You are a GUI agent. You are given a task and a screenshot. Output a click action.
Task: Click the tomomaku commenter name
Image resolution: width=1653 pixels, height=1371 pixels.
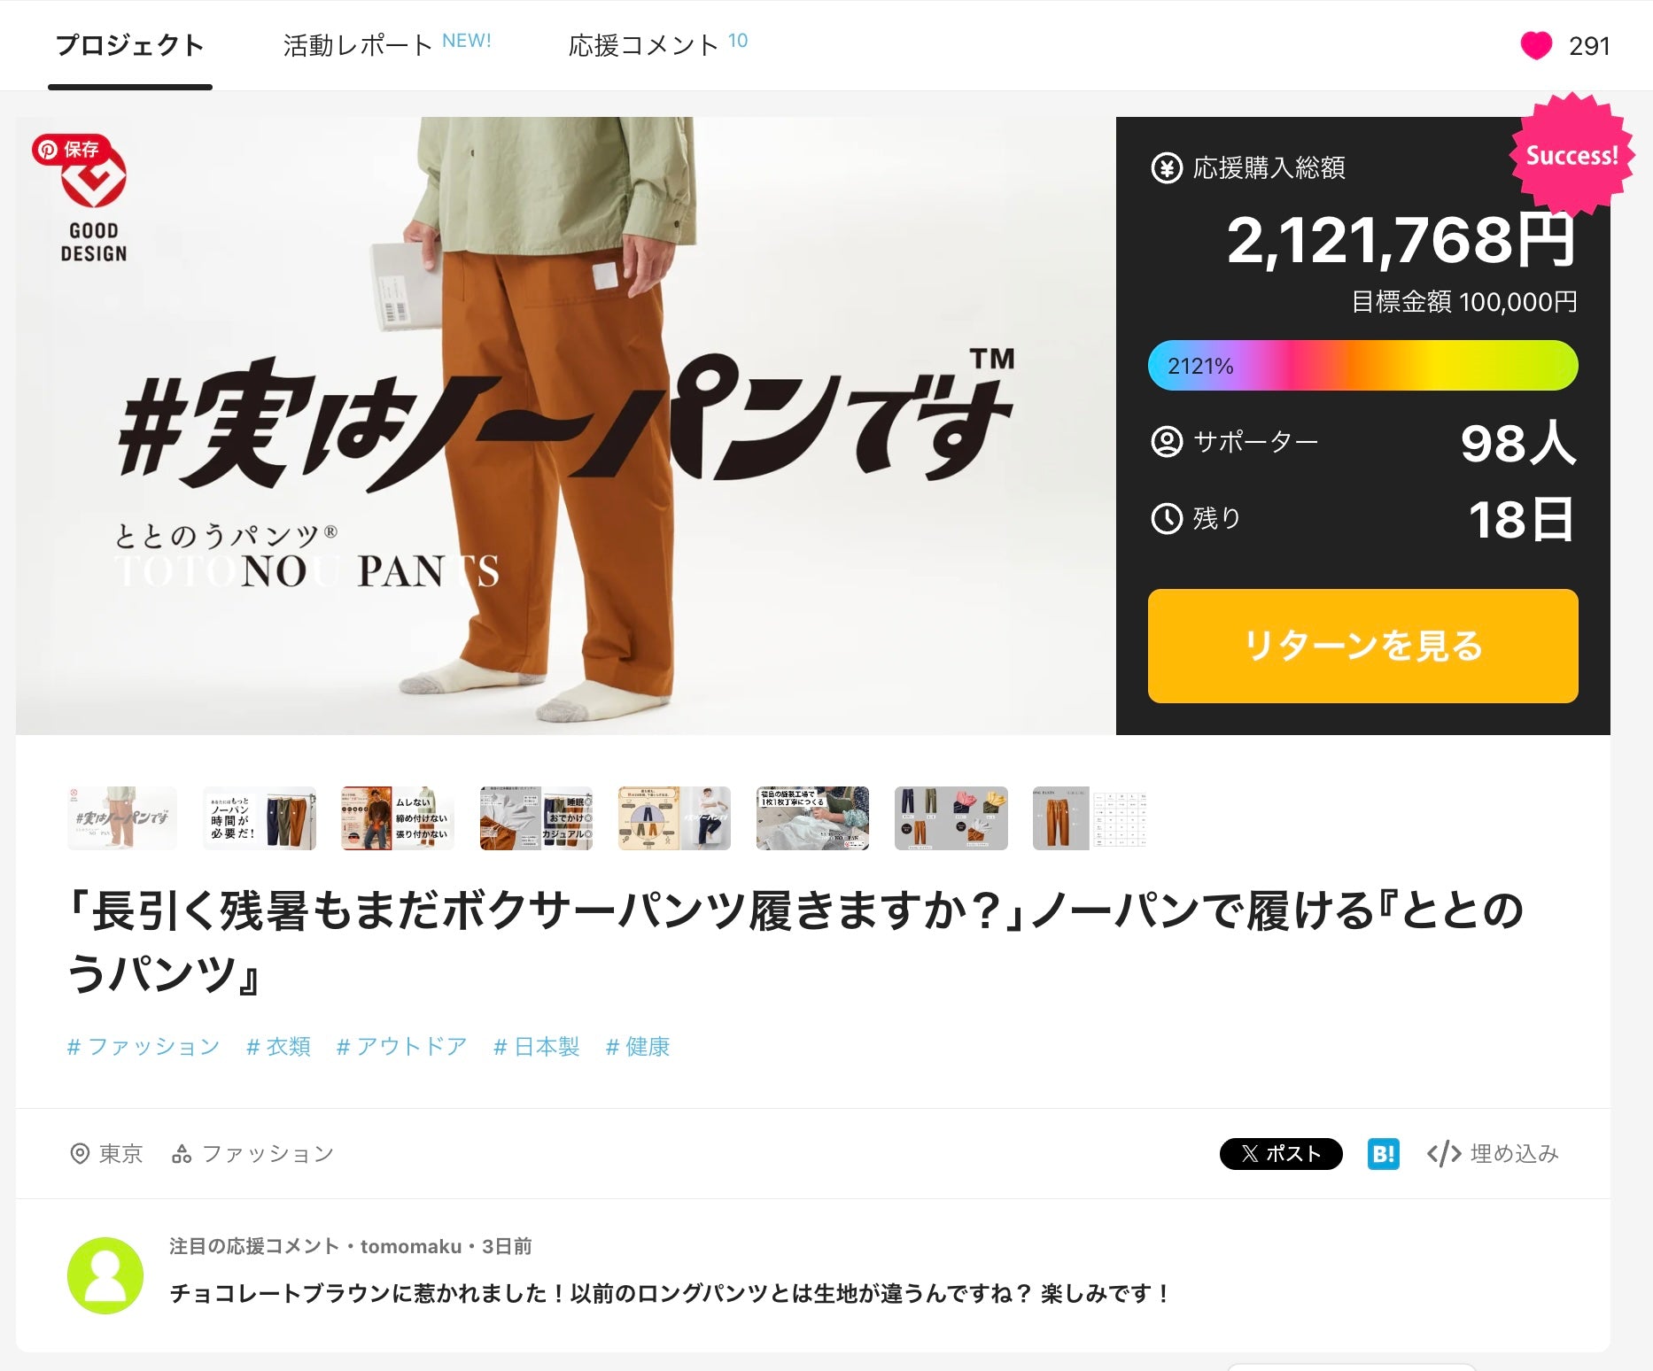pos(411,1247)
